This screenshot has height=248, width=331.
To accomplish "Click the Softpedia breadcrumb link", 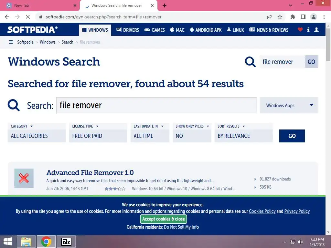I will tap(25, 42).
